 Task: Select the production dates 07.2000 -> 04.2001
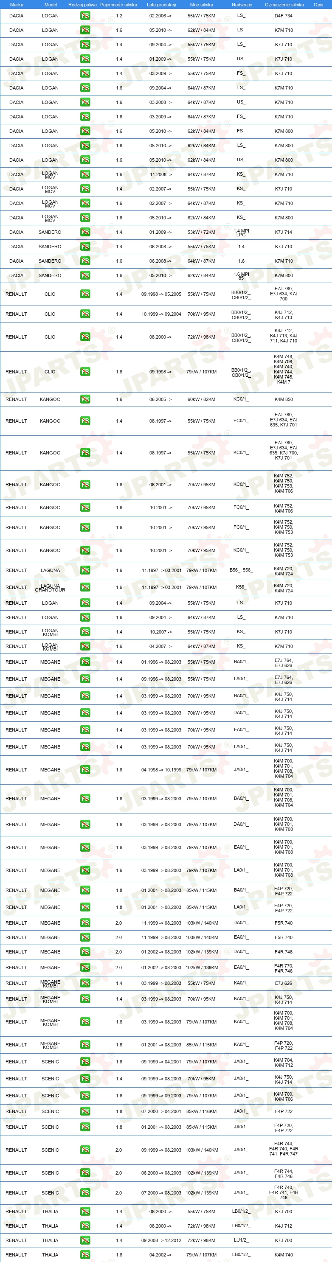161,1111
